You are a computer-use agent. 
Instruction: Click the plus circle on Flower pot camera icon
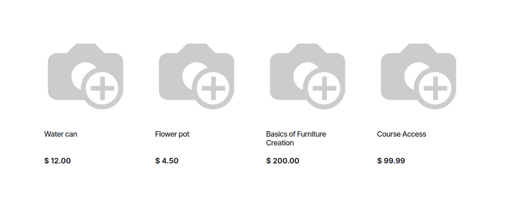coord(213,88)
